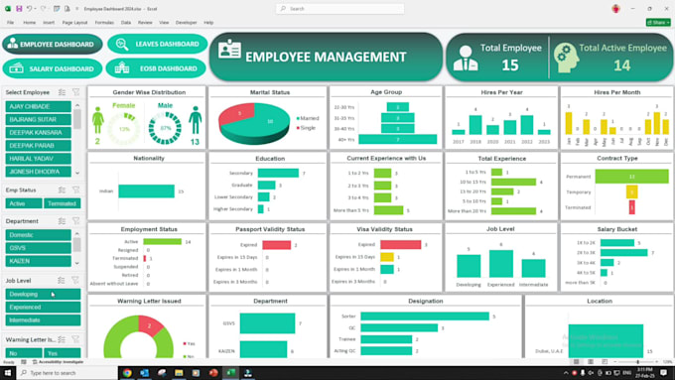The width and height of the screenshot is (675, 380).
Task: Select DEEPAK PARAB in employee slicer
Action: coord(39,146)
